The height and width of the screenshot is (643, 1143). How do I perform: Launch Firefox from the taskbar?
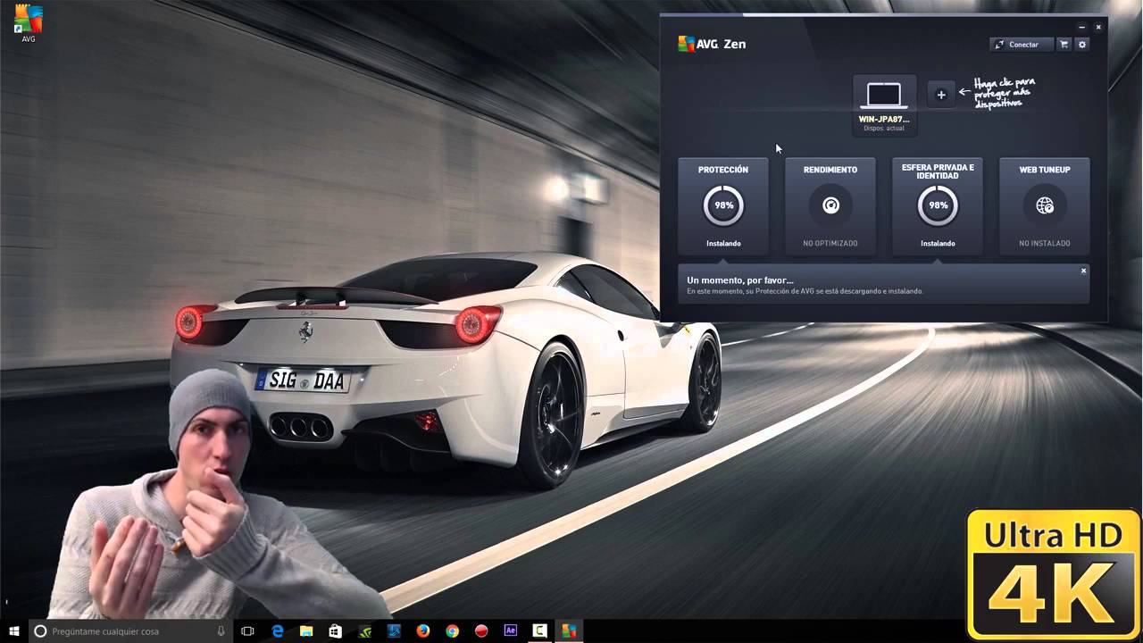[x=423, y=630]
